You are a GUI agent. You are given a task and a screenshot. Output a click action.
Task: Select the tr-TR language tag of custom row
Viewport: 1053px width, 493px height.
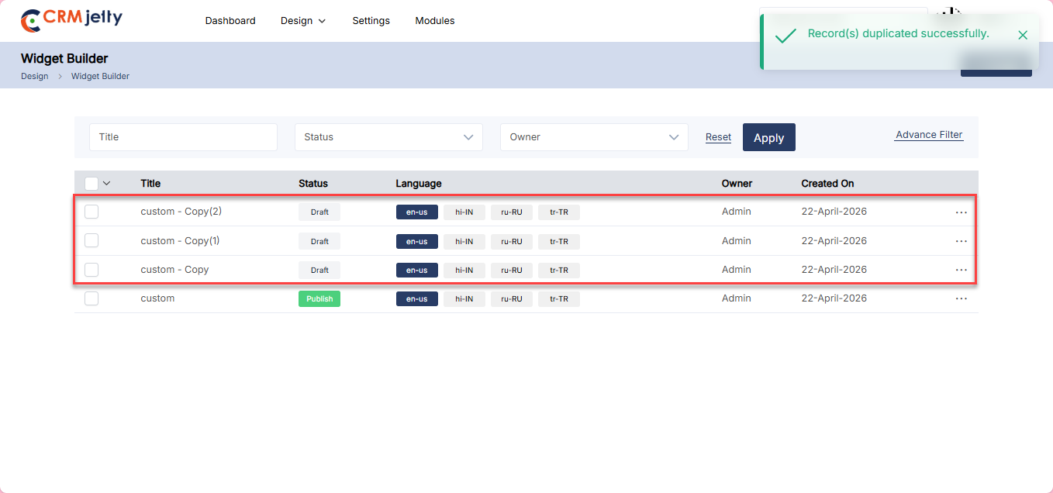tap(558, 299)
